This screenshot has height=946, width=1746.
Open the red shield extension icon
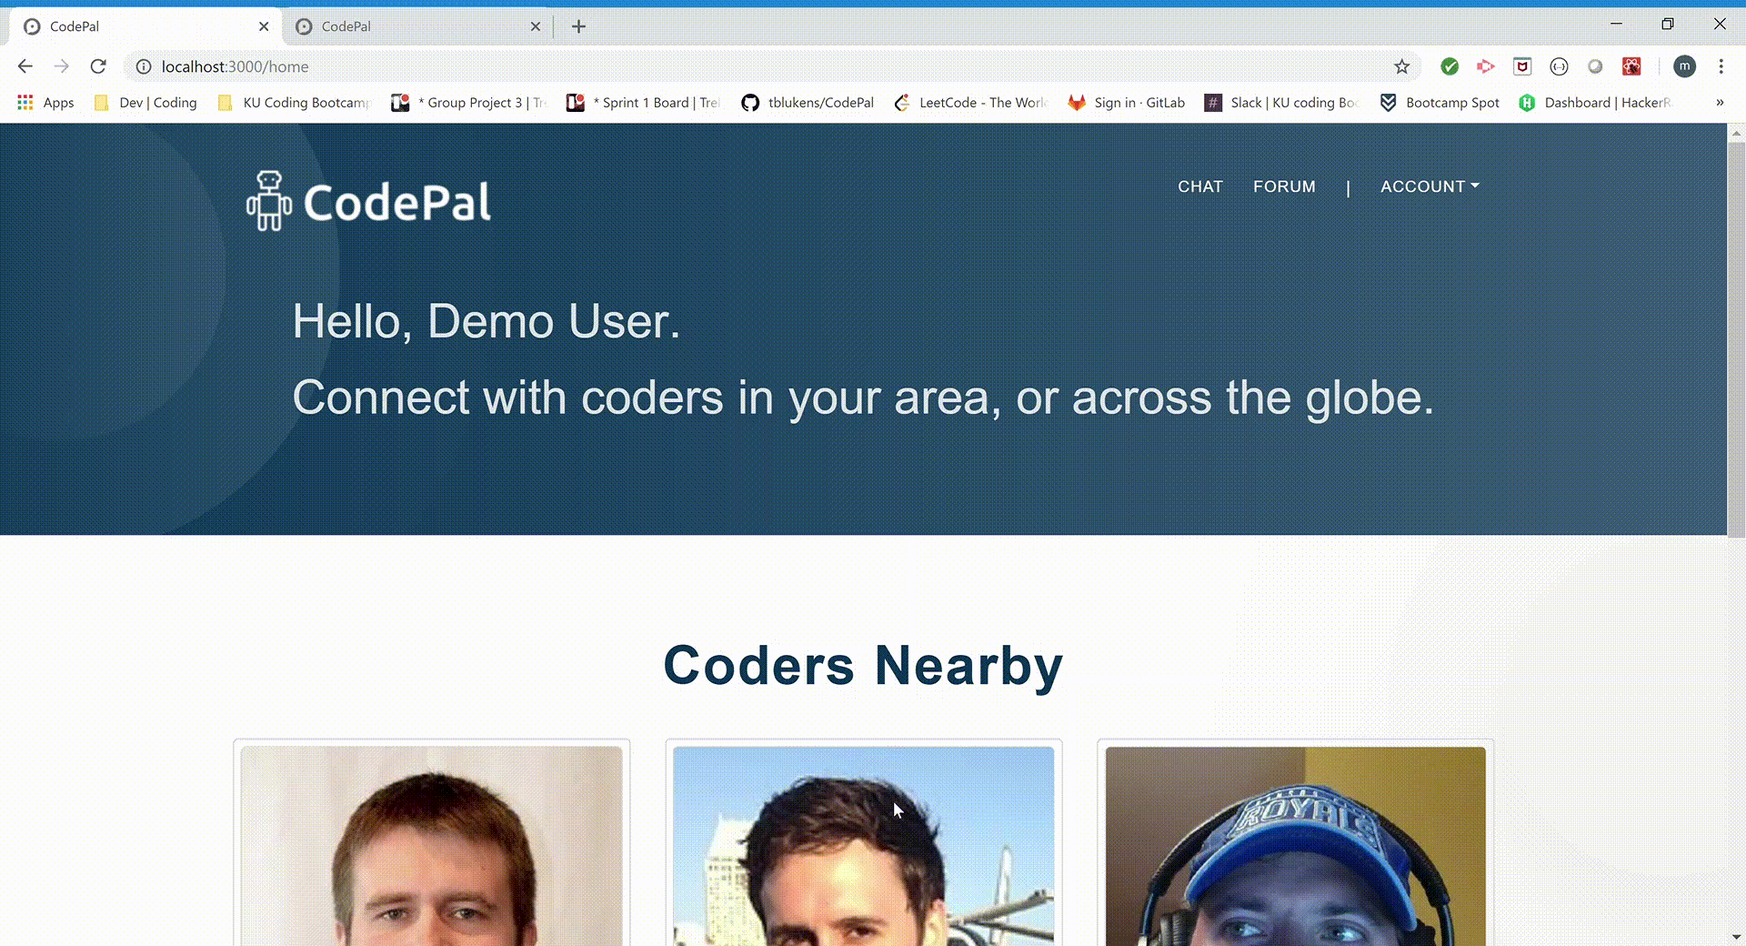pyautogui.click(x=1522, y=66)
